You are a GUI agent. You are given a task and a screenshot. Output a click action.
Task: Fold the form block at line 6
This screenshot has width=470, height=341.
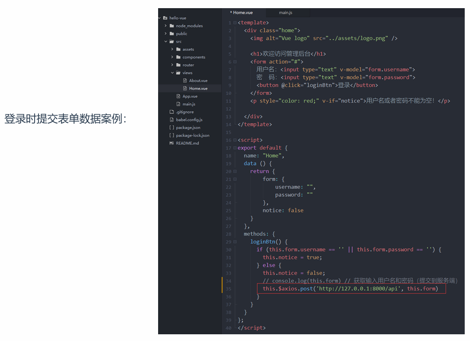coord(235,62)
